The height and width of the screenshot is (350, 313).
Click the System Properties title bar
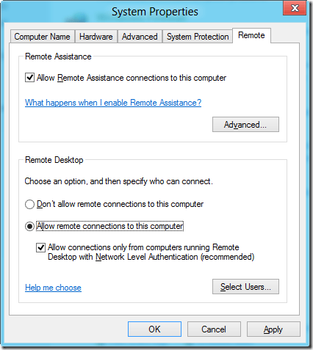[155, 12]
